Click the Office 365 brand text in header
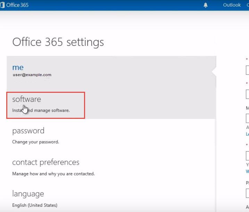249x212 pixels. click(x=17, y=5)
